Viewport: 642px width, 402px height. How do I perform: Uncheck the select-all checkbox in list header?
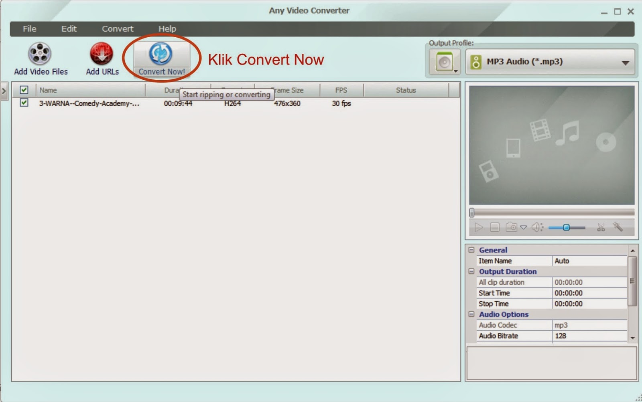[x=24, y=90]
